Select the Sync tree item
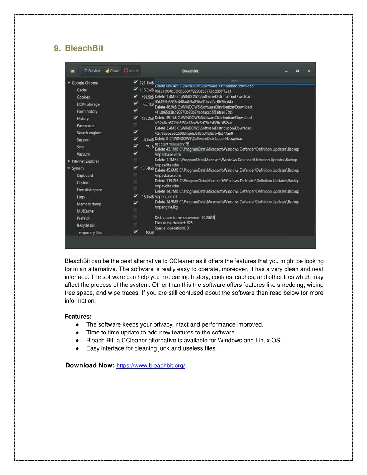Image resolution: width=367 pixels, height=475 pixels. pos(81,147)
